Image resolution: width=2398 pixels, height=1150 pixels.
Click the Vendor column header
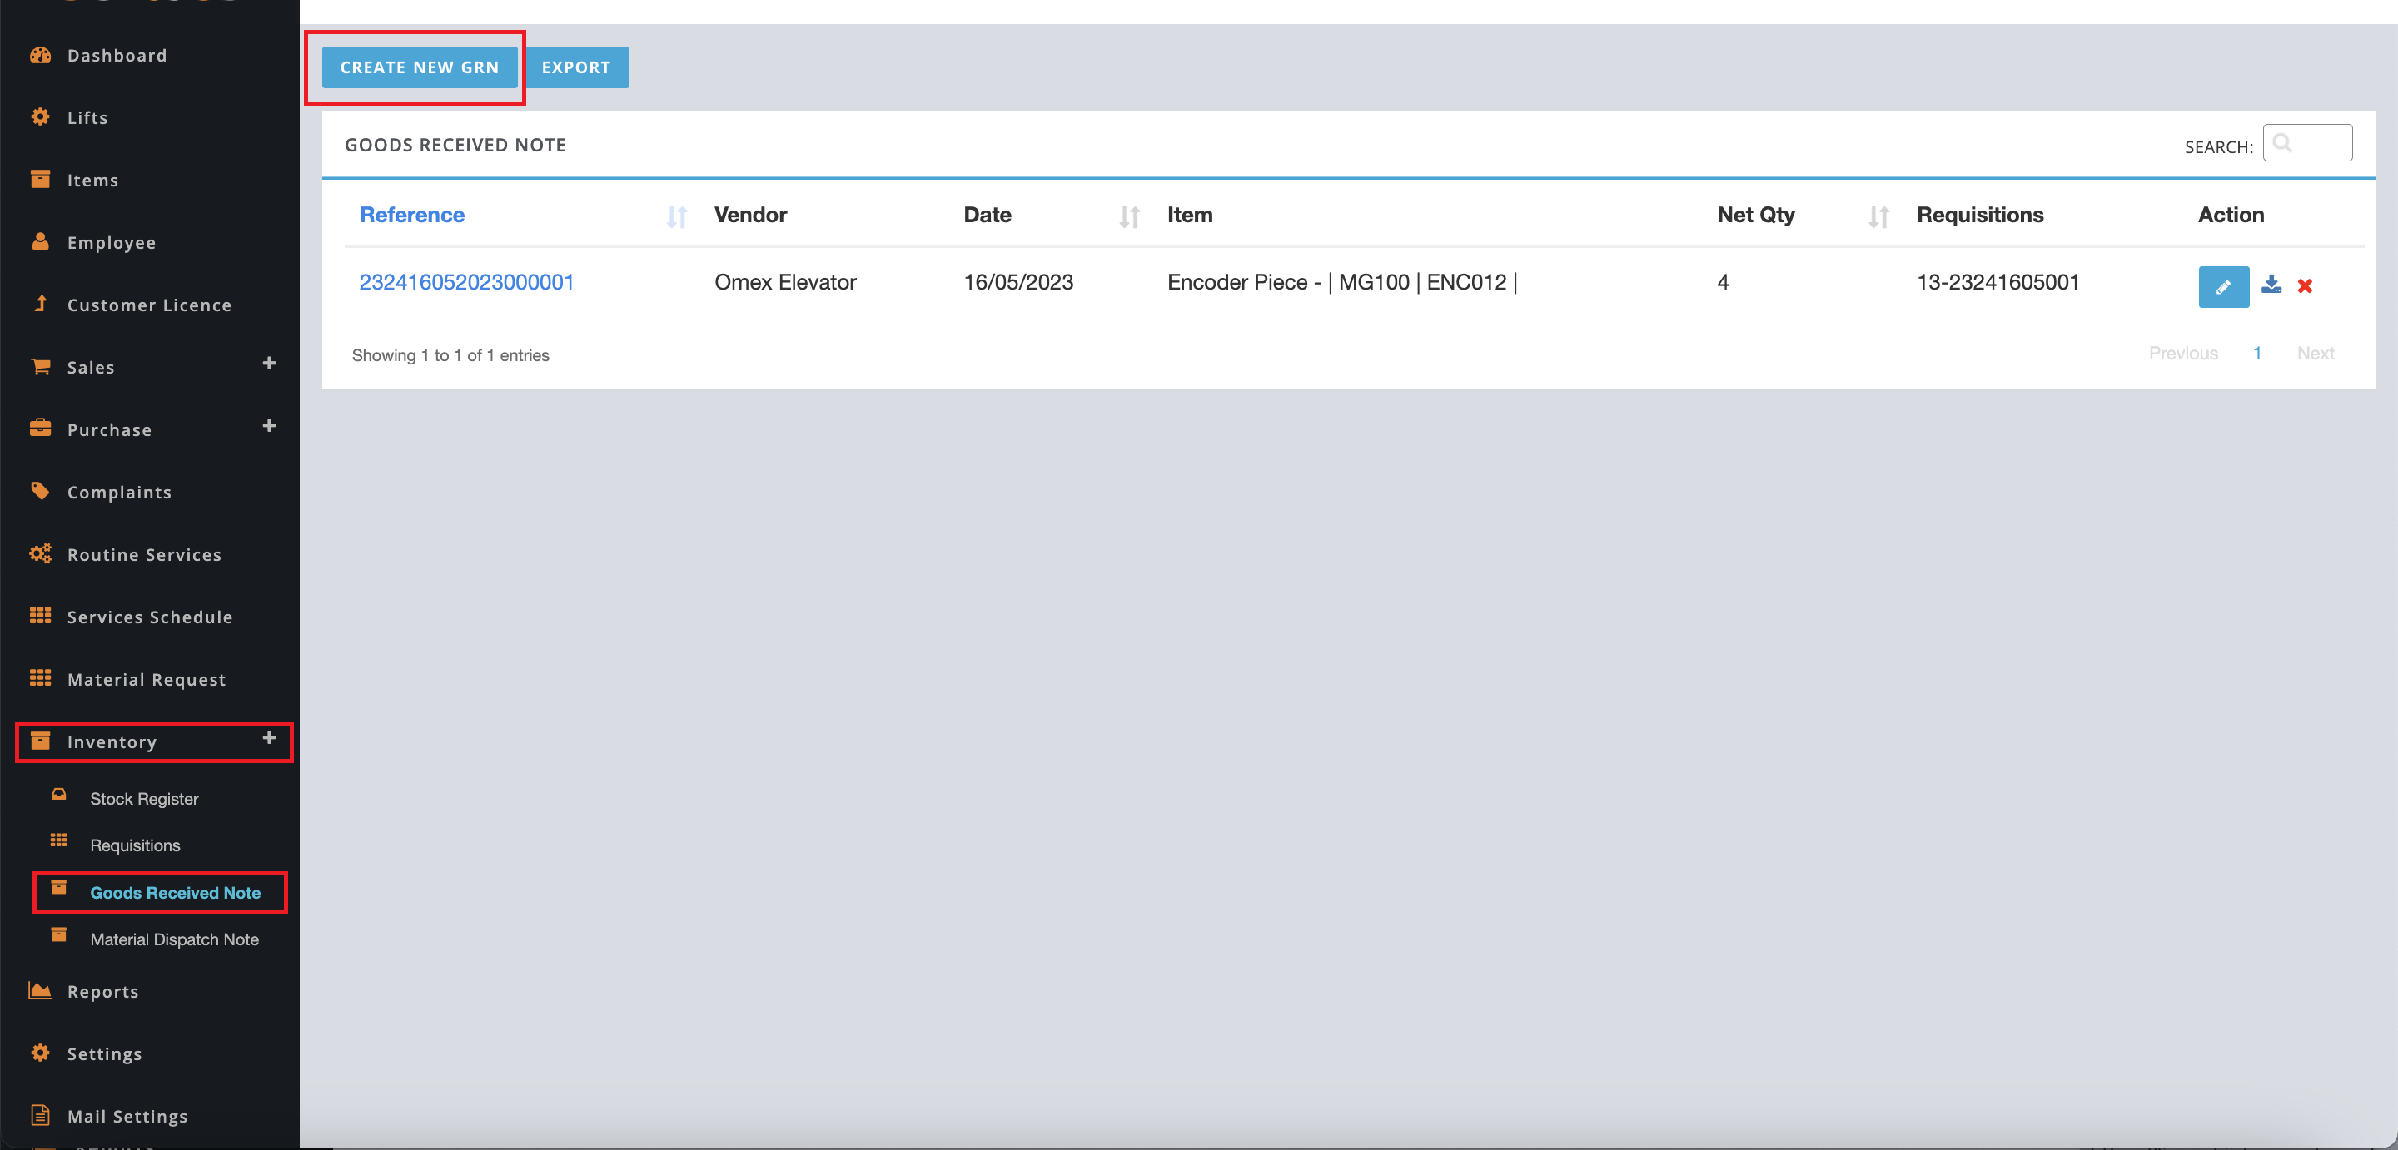tap(750, 215)
